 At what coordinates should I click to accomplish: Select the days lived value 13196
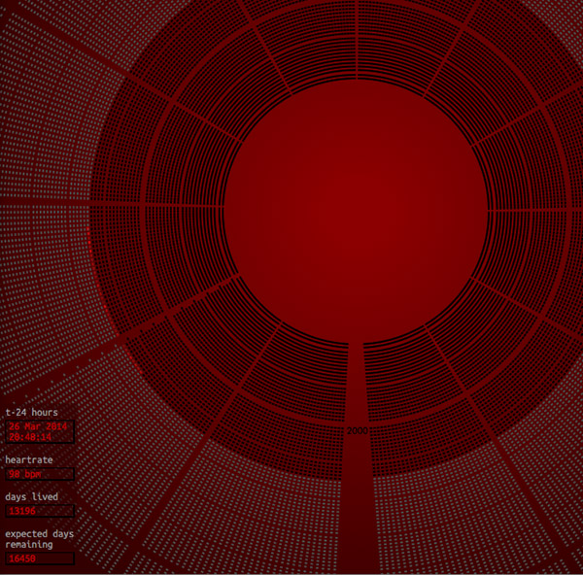tap(40, 511)
